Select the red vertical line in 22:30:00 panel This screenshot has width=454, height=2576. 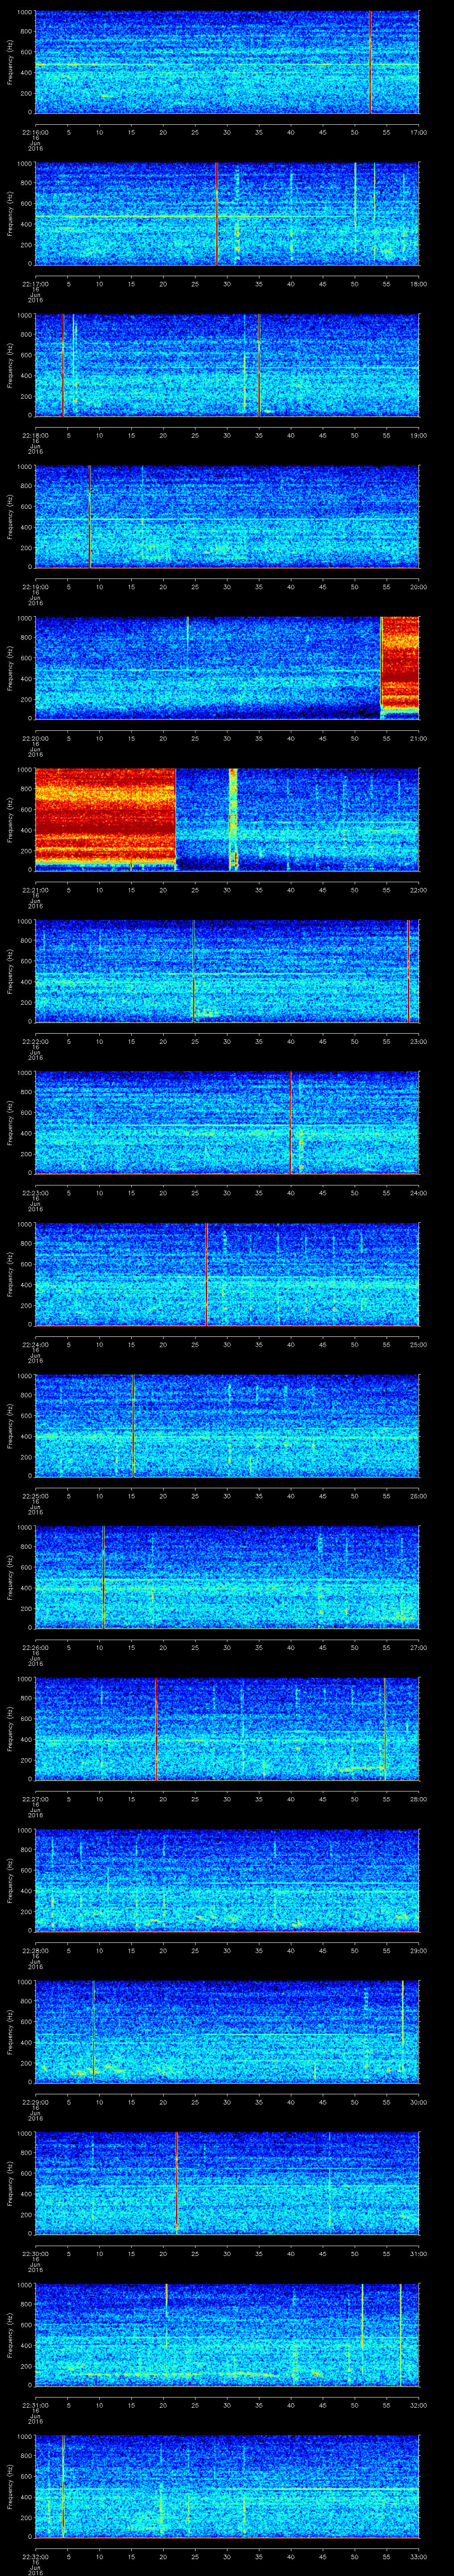[x=176, y=2183]
